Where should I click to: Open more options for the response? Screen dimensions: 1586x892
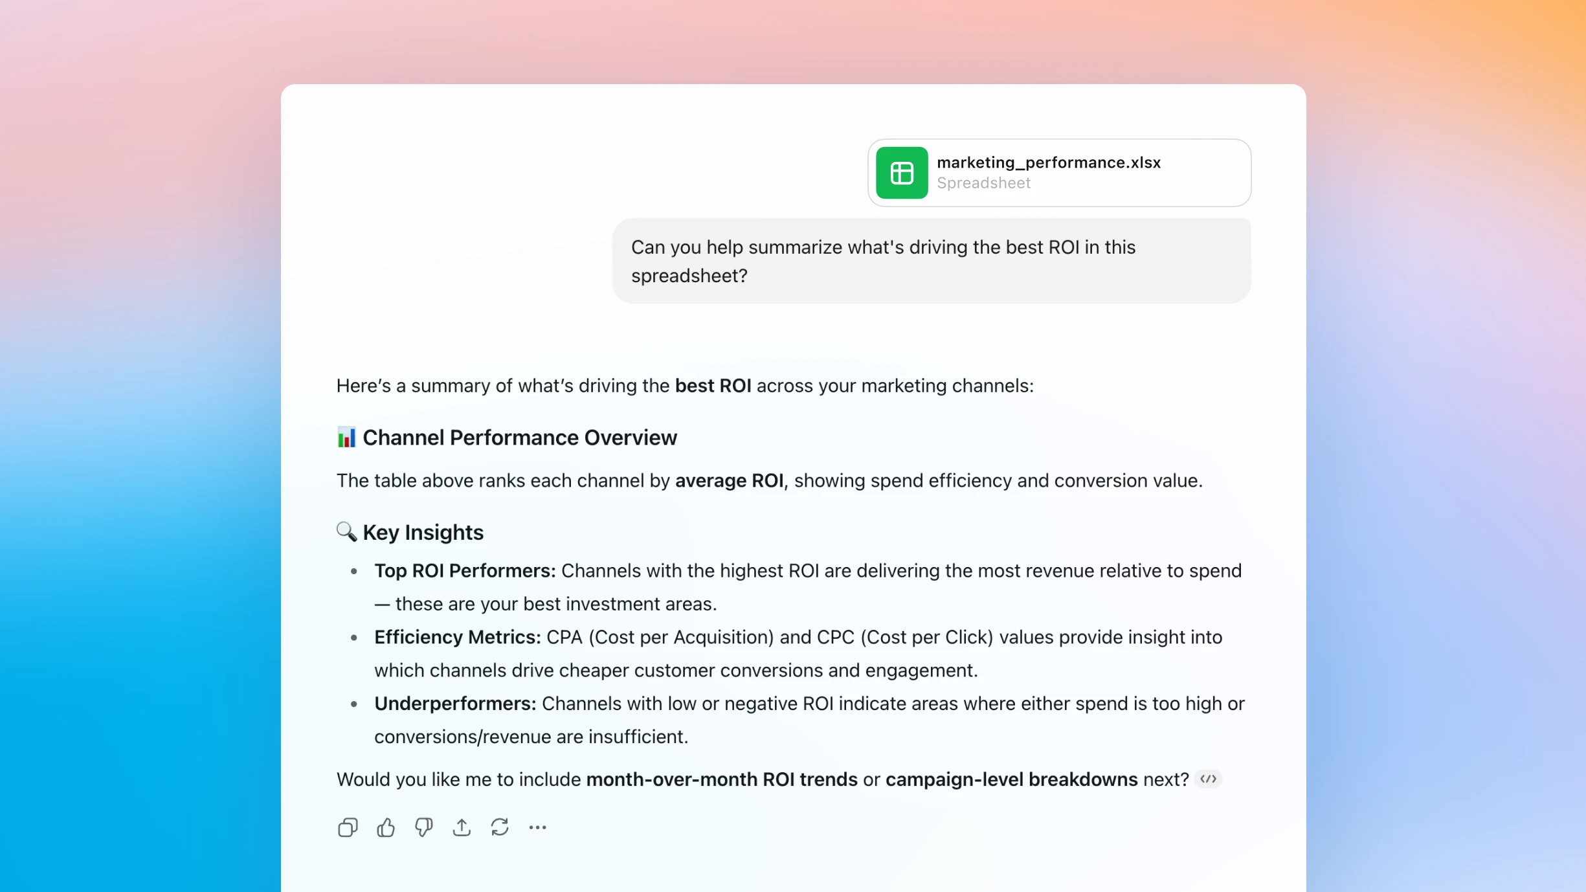[538, 827]
